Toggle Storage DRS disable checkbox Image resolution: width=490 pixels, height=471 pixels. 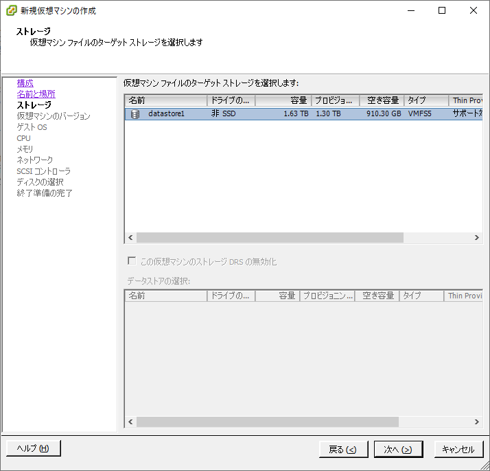click(x=132, y=261)
